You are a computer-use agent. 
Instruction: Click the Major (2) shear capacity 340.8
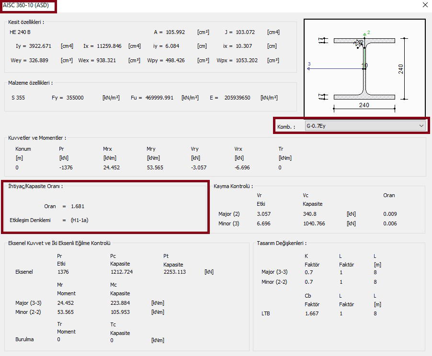coord(310,214)
